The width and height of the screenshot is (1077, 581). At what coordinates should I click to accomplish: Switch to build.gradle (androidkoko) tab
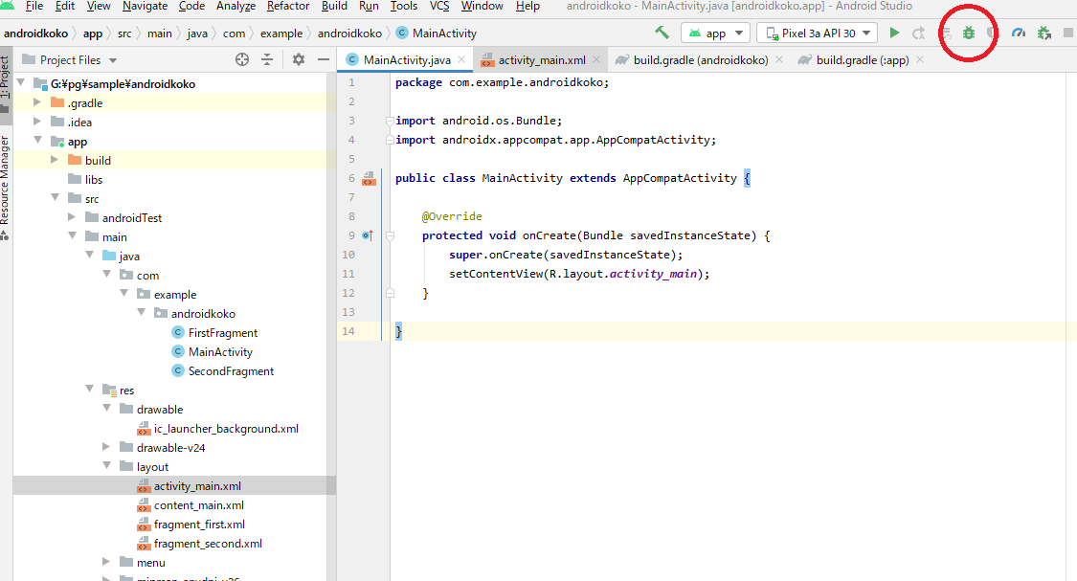point(701,59)
